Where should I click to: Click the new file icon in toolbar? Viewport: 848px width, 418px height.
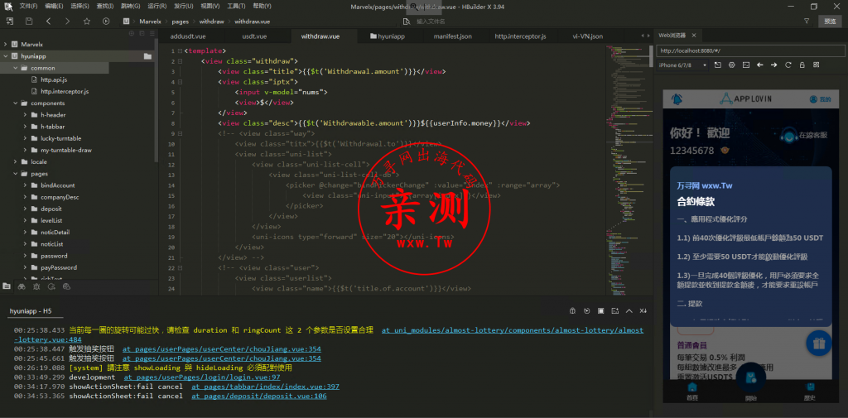pyautogui.click(x=10, y=21)
